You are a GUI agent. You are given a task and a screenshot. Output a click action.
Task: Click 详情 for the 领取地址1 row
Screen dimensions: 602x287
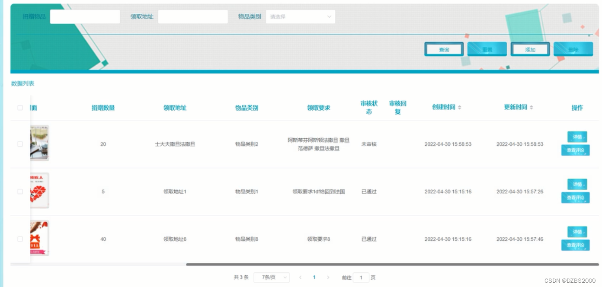577,184
